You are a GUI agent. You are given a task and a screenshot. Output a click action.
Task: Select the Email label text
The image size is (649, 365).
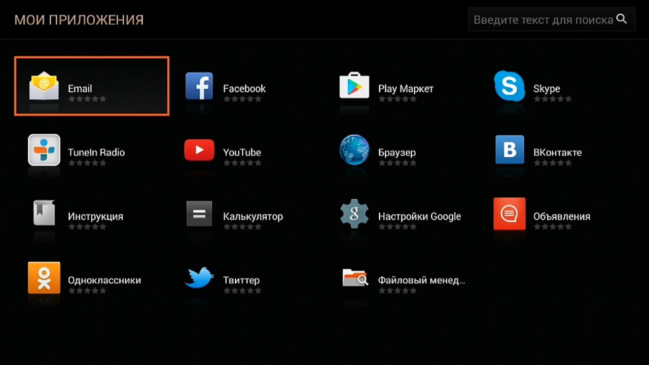(80, 88)
